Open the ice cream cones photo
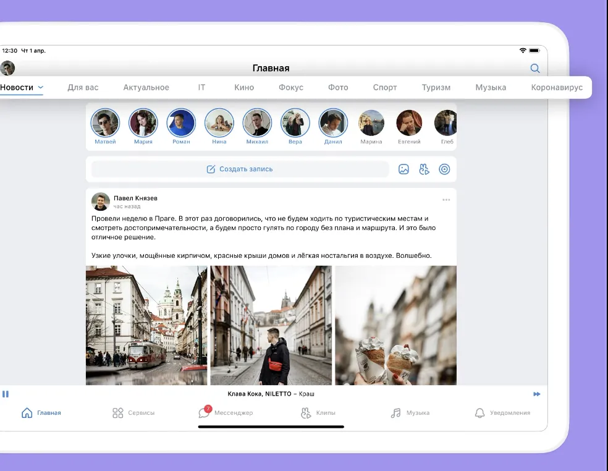This screenshot has width=608, height=471. (396, 325)
